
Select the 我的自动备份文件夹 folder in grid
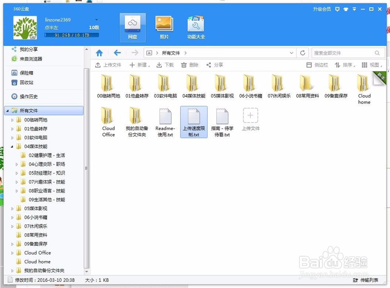point(137,122)
